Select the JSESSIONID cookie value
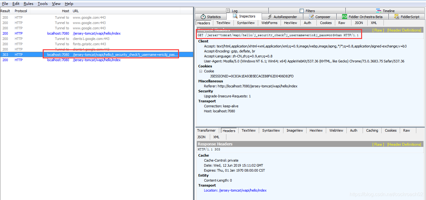 tap(252, 76)
